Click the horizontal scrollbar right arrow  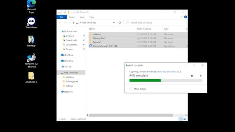click(x=186, y=115)
